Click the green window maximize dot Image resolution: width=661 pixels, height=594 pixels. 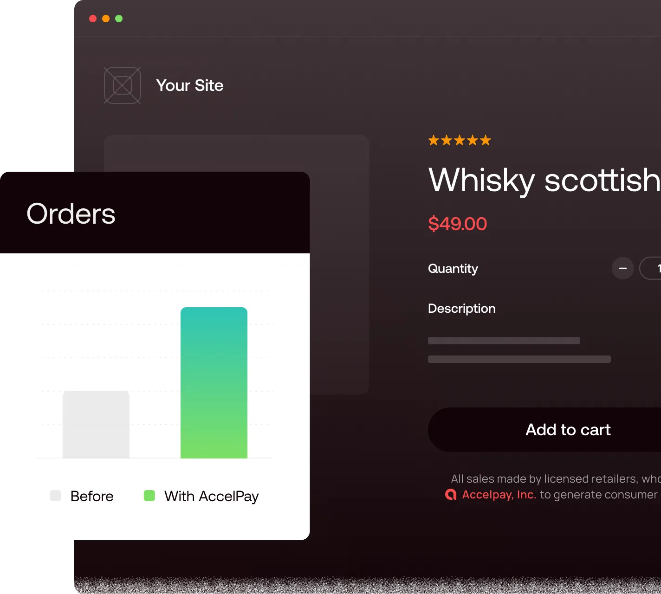coord(119,19)
